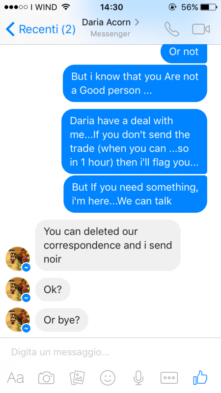Viewport: 221px width, 393px height.
Task: Tap the Daria Acorn conversation title
Action: pyautogui.click(x=106, y=22)
